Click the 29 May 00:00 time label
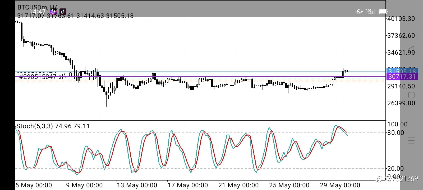 coord(340,185)
